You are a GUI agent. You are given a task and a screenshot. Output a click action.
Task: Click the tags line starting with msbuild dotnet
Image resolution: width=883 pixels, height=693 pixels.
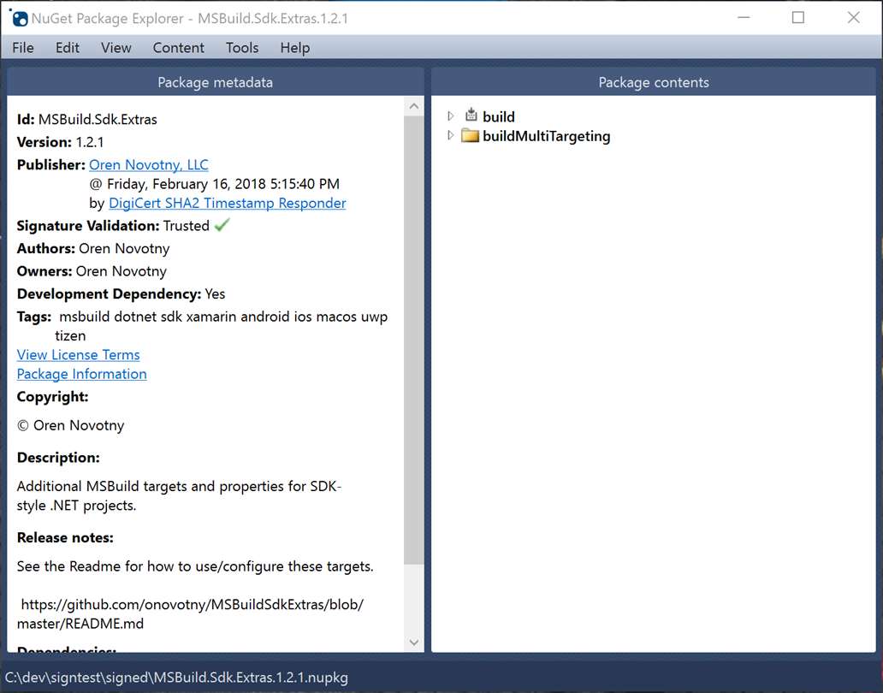click(223, 317)
